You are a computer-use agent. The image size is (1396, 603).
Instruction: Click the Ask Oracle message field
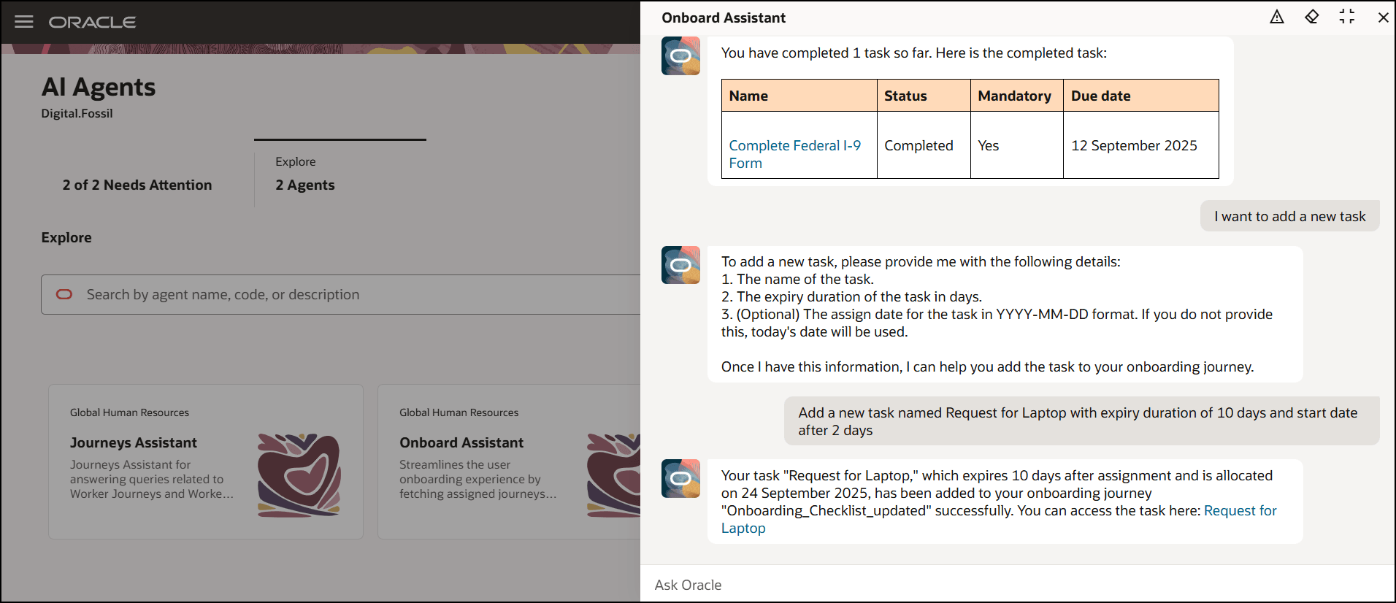tap(1018, 585)
